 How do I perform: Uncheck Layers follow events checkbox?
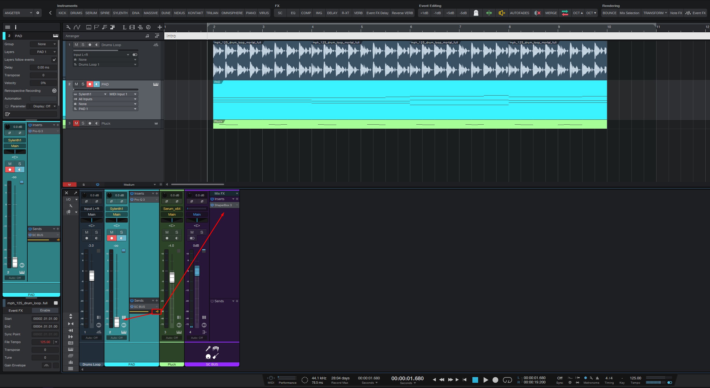click(54, 60)
